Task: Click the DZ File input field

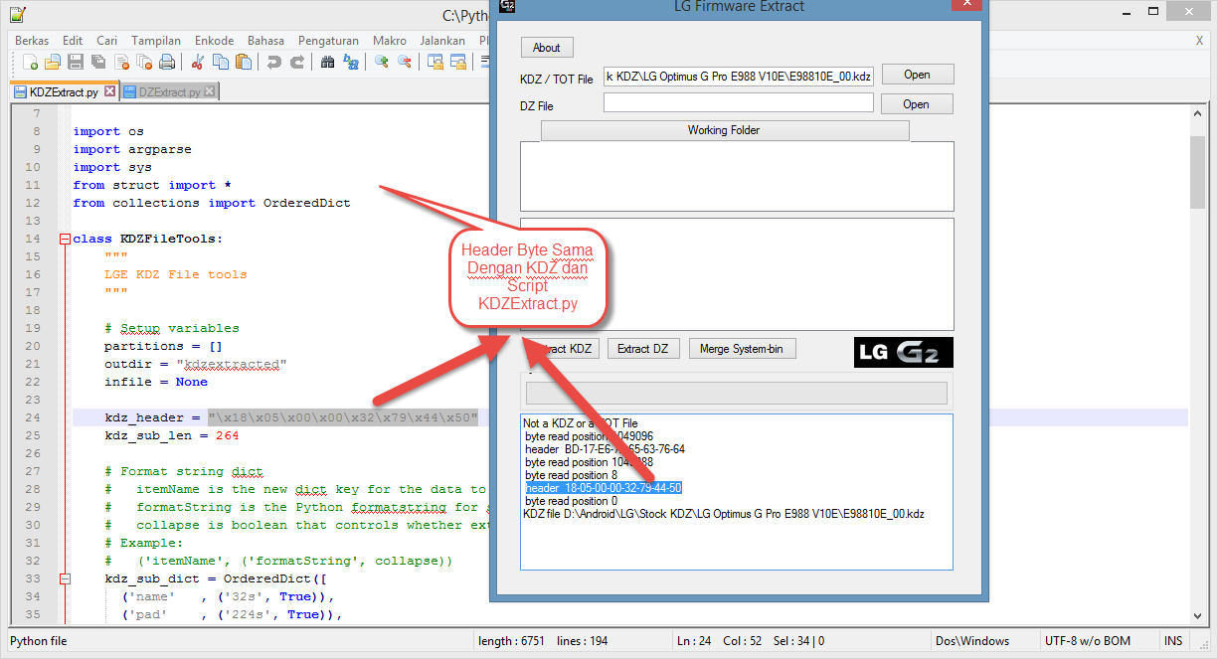Action: coord(738,103)
